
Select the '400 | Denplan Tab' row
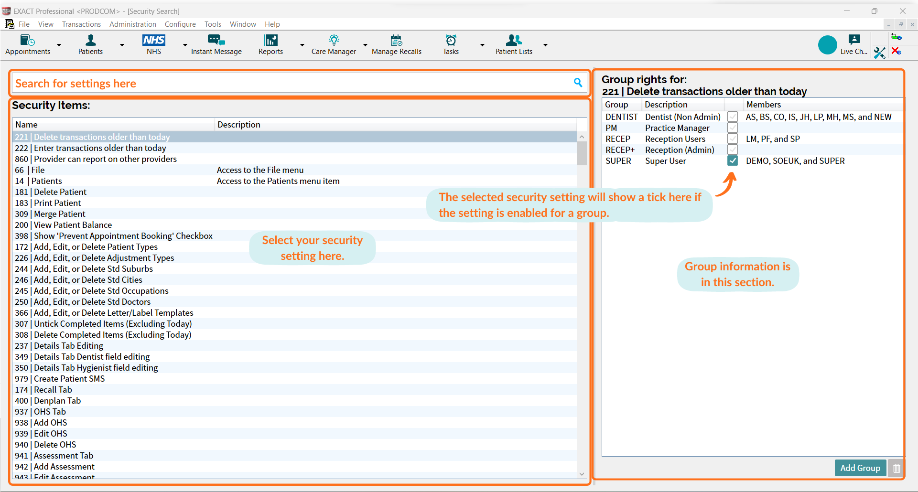point(294,401)
